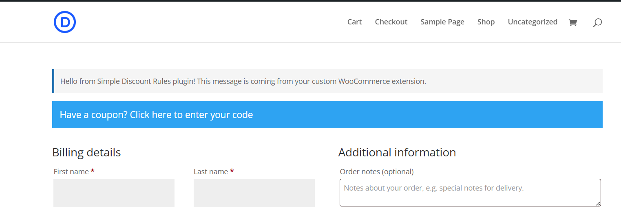Click the Divi logo in header
This screenshot has width=621, height=215.
pos(65,22)
